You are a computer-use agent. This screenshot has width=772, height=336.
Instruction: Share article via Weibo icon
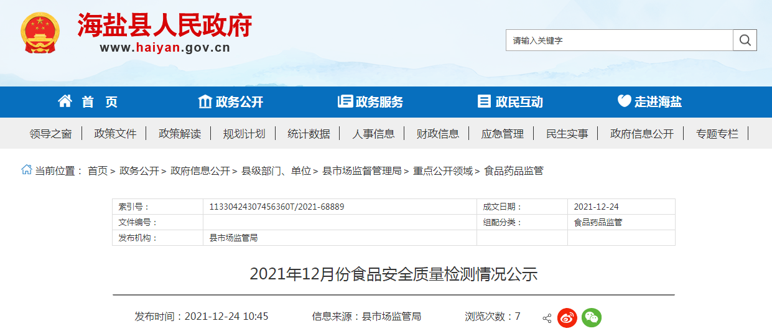pos(567,318)
